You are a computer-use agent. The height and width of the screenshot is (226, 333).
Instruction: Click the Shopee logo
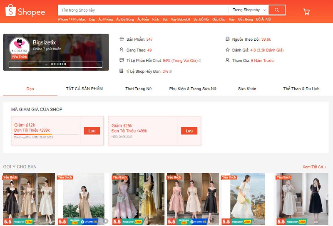25,11
